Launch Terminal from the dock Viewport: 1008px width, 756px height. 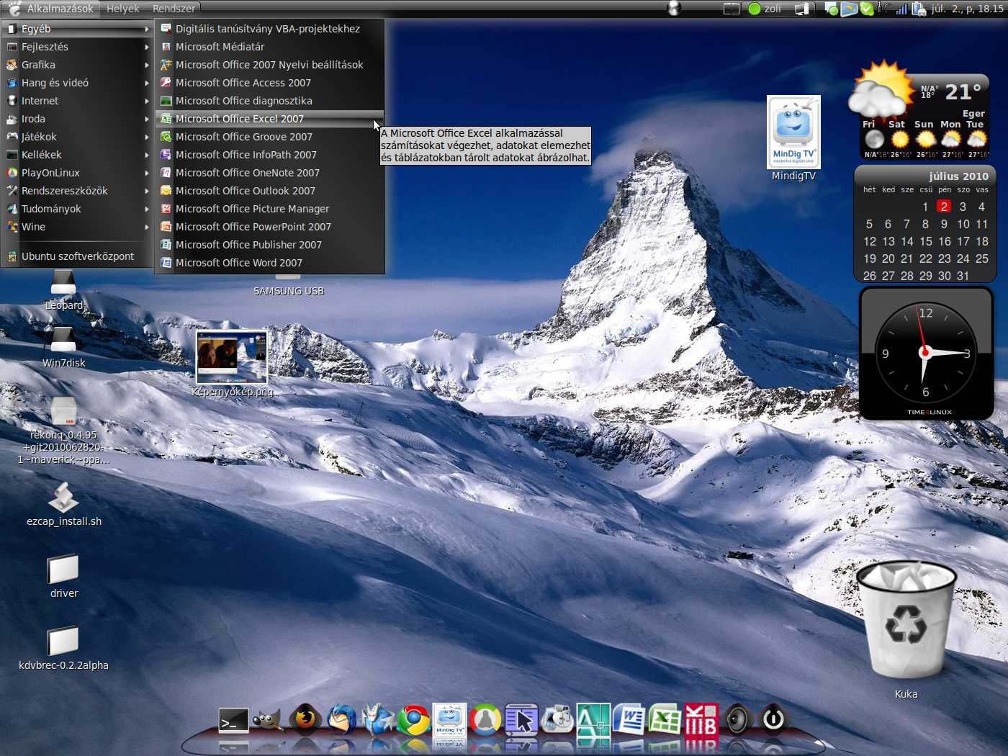[x=233, y=720]
